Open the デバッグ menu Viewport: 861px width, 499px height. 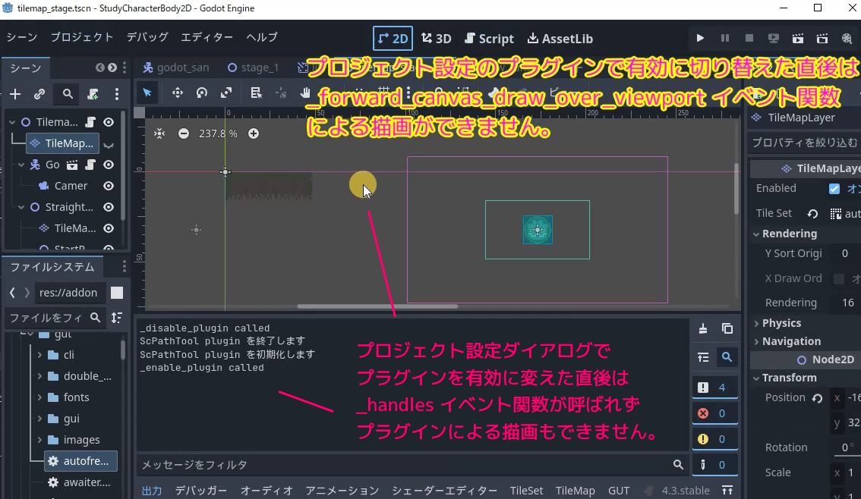click(x=147, y=37)
